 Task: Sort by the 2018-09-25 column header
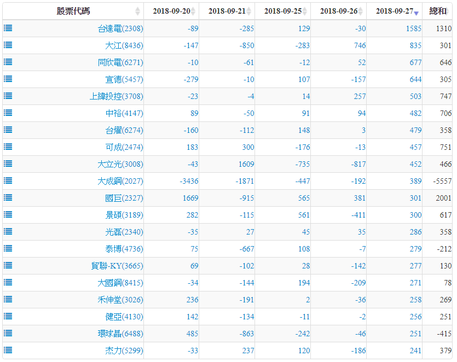tap(283, 11)
